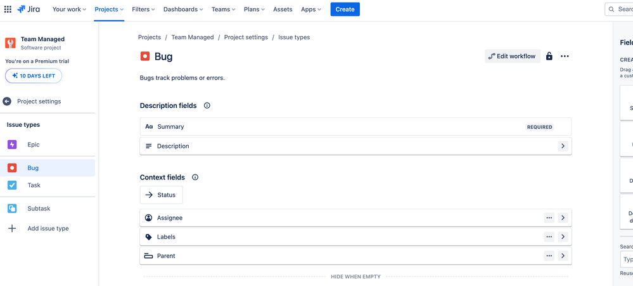The width and height of the screenshot is (633, 286).
Task: Click the Jira logo
Action: coord(29,10)
